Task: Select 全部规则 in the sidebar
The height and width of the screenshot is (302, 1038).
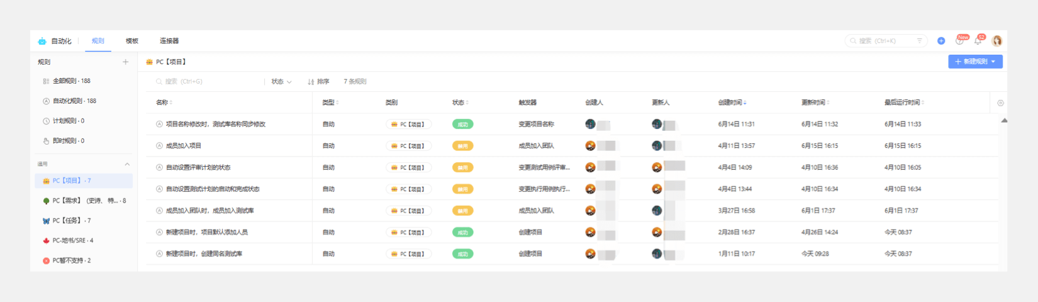Action: pos(71,81)
